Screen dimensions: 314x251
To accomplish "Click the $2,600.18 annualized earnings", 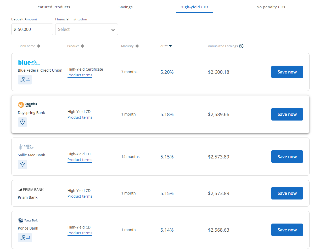I will pyautogui.click(x=218, y=72).
